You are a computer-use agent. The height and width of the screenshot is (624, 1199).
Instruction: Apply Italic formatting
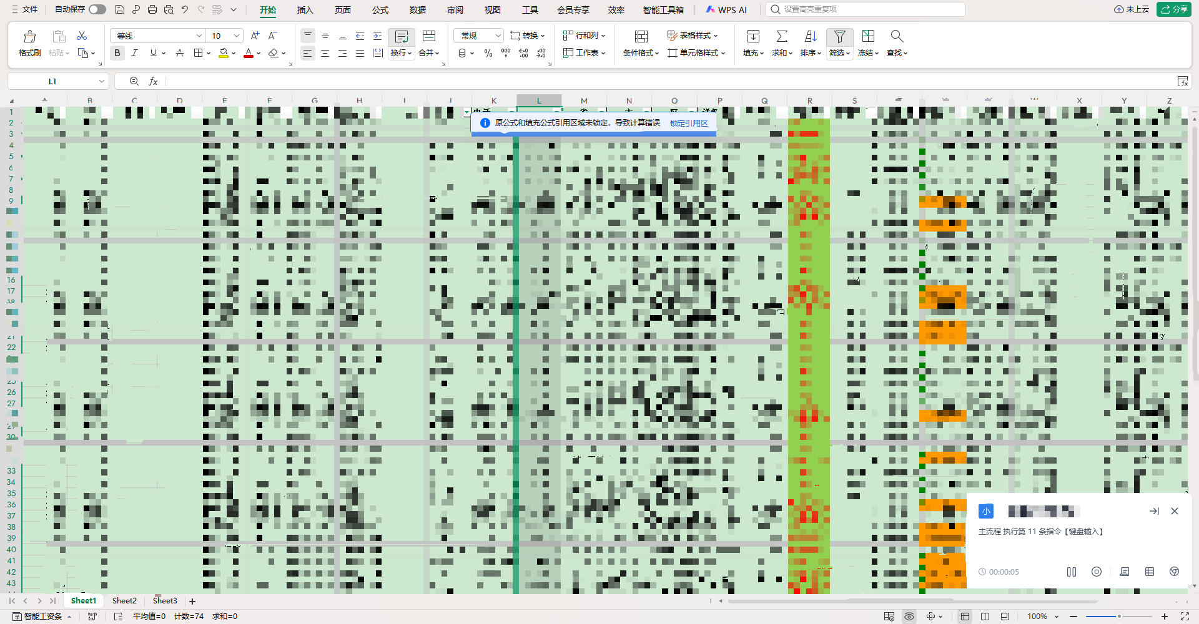click(134, 53)
